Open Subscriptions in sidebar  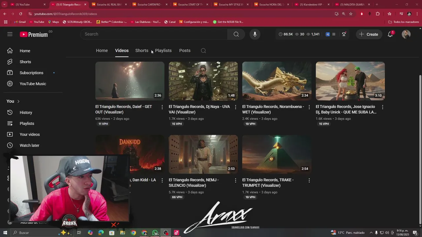click(31, 73)
